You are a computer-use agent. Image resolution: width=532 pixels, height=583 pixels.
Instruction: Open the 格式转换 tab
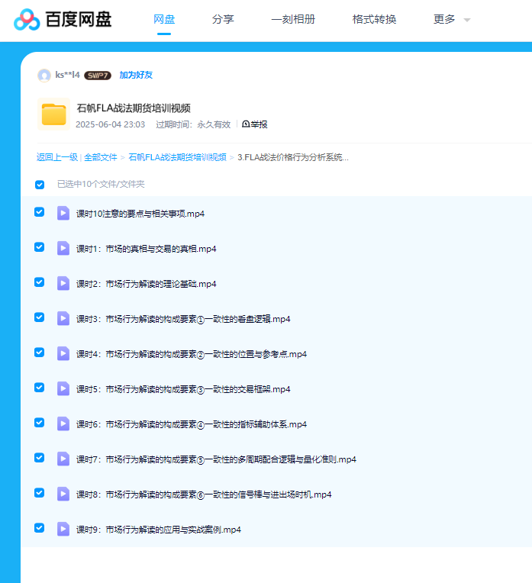374,20
